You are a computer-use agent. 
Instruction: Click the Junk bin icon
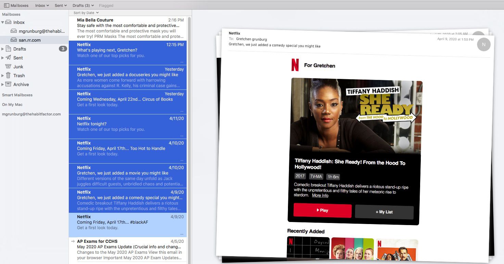click(8, 67)
